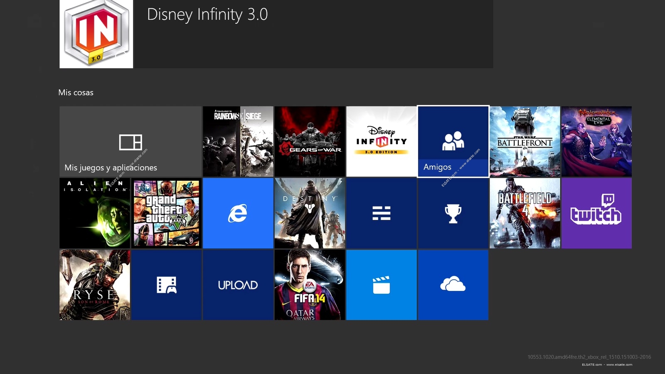Open the Upload app tile
This screenshot has width=665, height=374.
point(238,285)
